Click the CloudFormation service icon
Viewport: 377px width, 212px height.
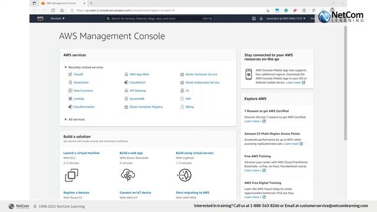tap(70, 107)
